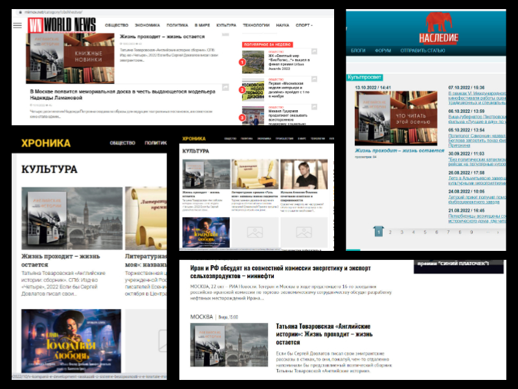Viewport: 518px width, 389px height.
Task: Share the Михаил Гуцериев popular item
Action: pyautogui.click(x=314, y=107)
